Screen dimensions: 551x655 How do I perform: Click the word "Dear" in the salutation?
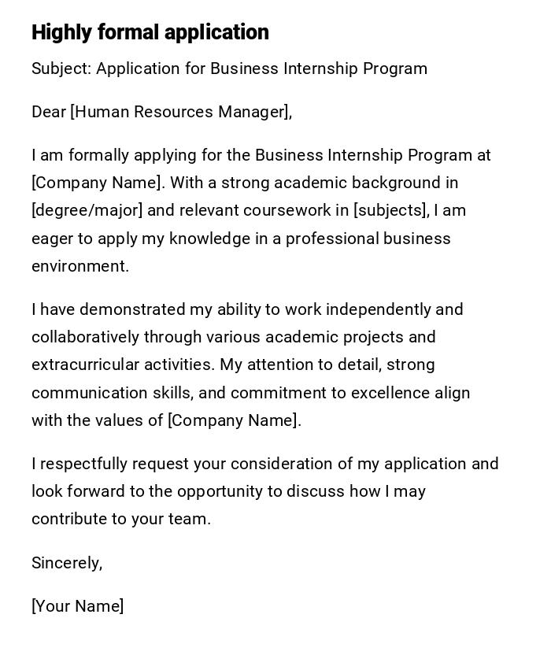[x=49, y=112]
